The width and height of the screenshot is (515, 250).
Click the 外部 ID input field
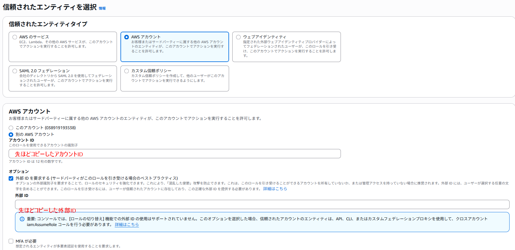262,205
